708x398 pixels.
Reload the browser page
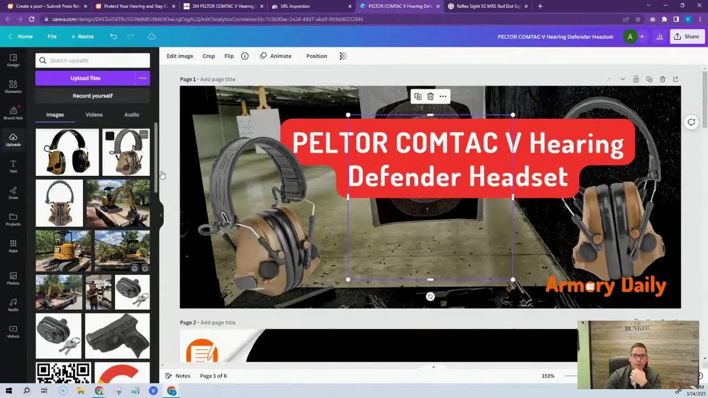32,19
